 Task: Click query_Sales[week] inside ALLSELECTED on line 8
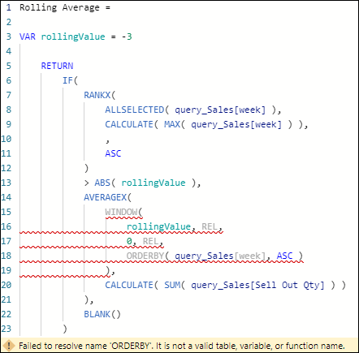point(220,110)
